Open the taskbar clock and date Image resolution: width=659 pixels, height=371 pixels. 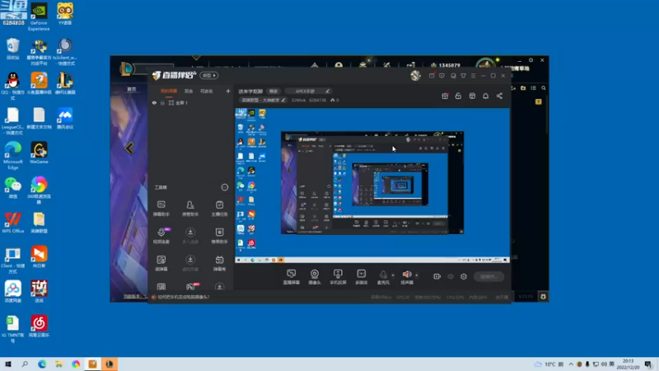point(628,364)
